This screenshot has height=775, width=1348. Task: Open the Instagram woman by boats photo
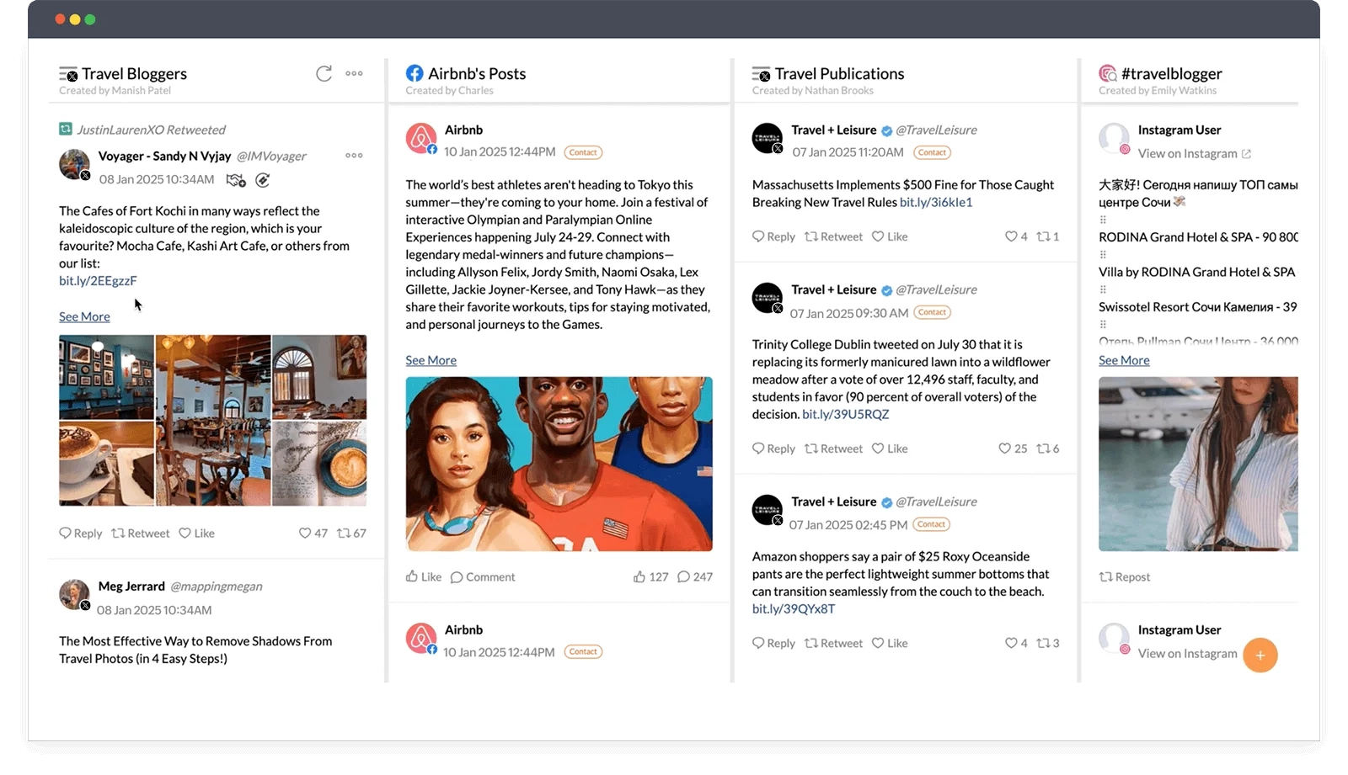pos(1198,464)
